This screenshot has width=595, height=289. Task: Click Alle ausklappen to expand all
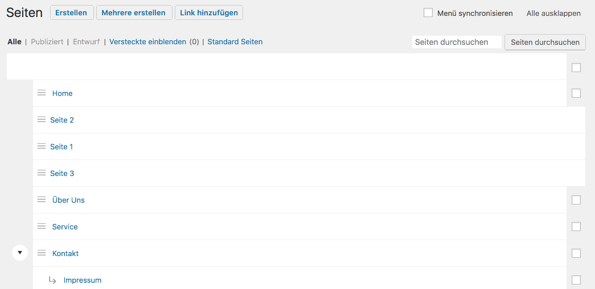(553, 13)
